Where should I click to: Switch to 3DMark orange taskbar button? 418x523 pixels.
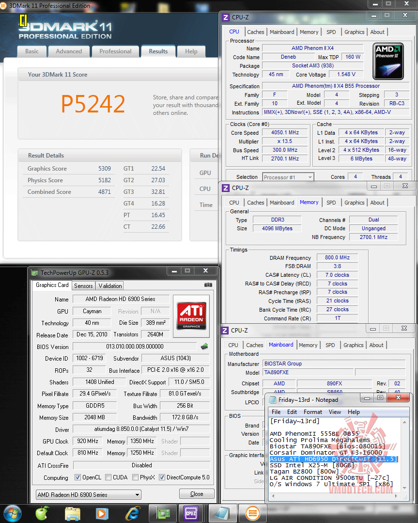pyautogui.click(x=252, y=514)
